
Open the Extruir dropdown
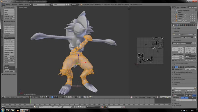[9, 38]
